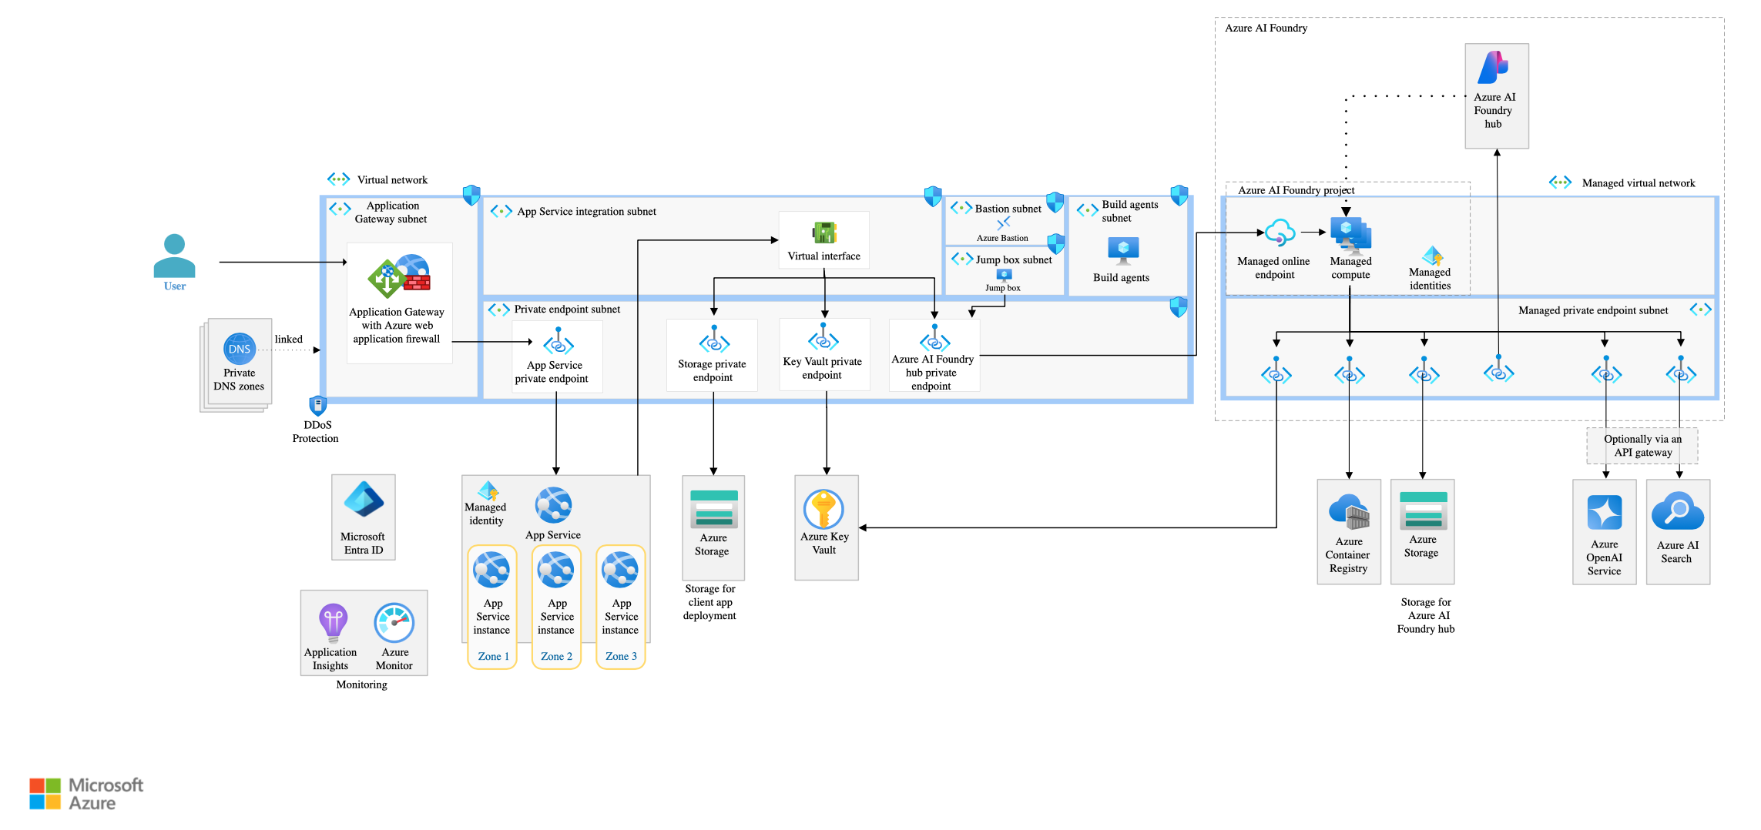Click the Storage private endpoint icon
This screenshot has height=830, width=1761.
point(714,340)
